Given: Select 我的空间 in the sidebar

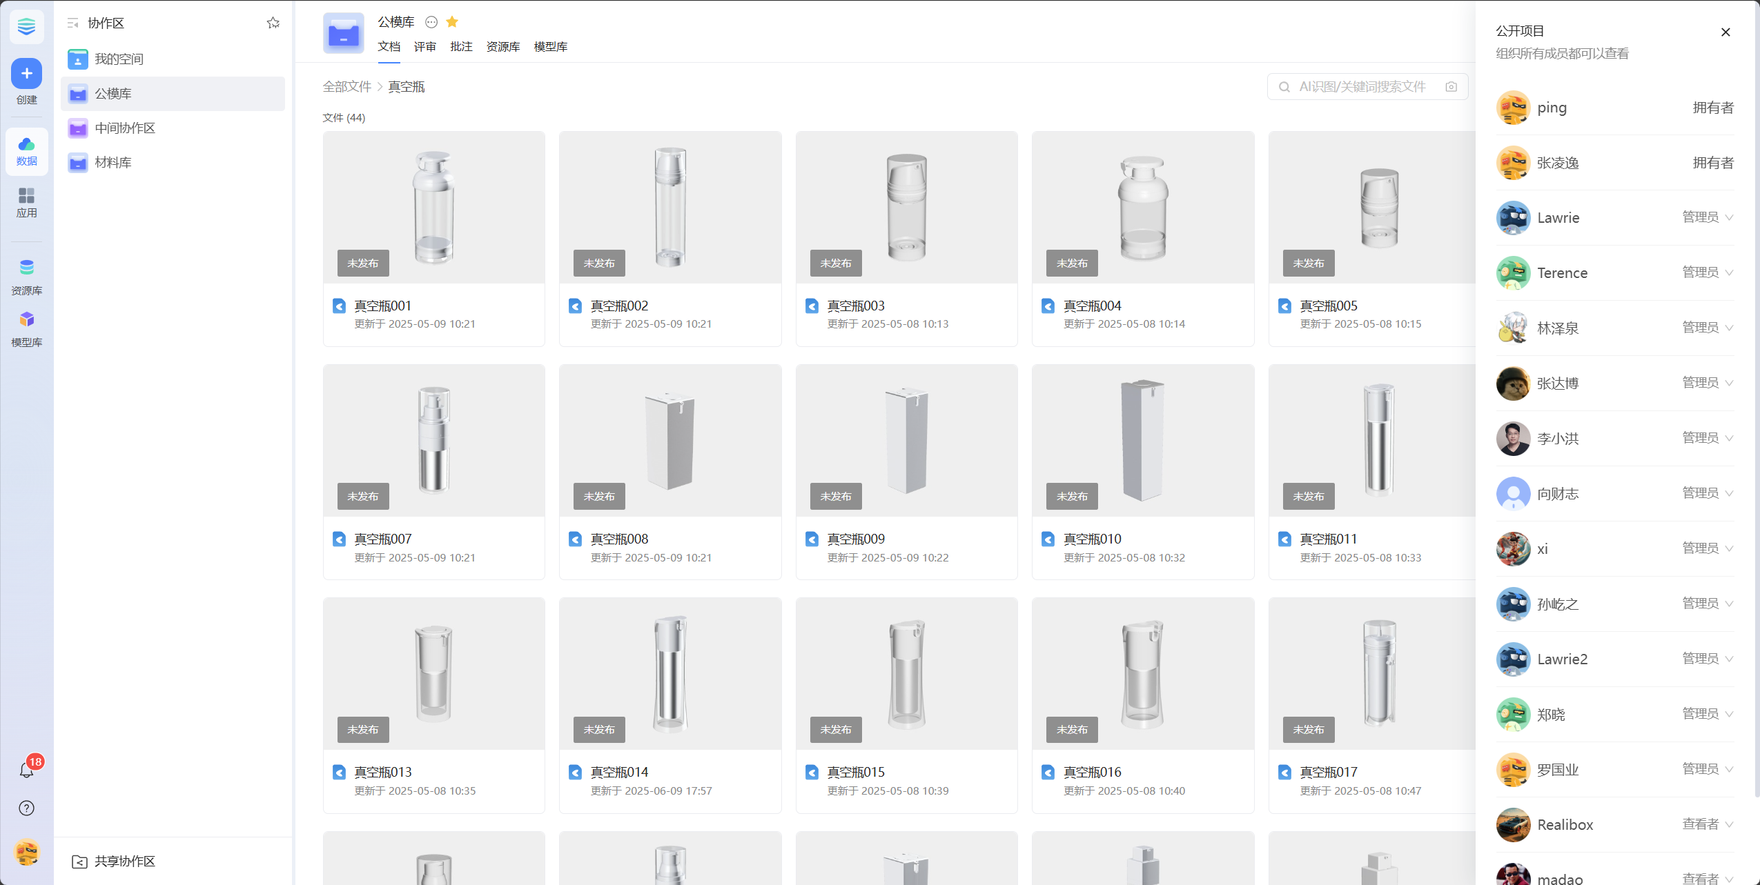Looking at the screenshot, I should [173, 59].
